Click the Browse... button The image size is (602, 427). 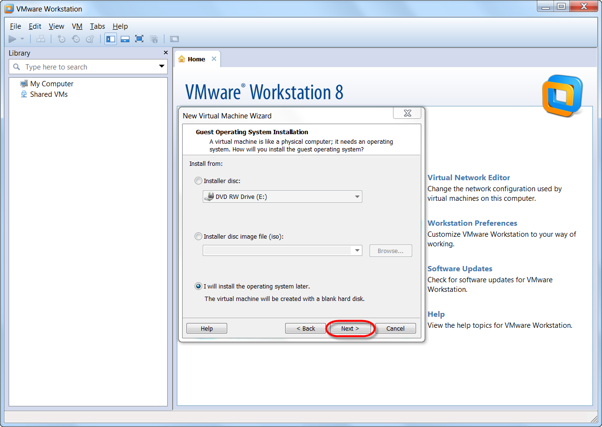click(x=391, y=251)
